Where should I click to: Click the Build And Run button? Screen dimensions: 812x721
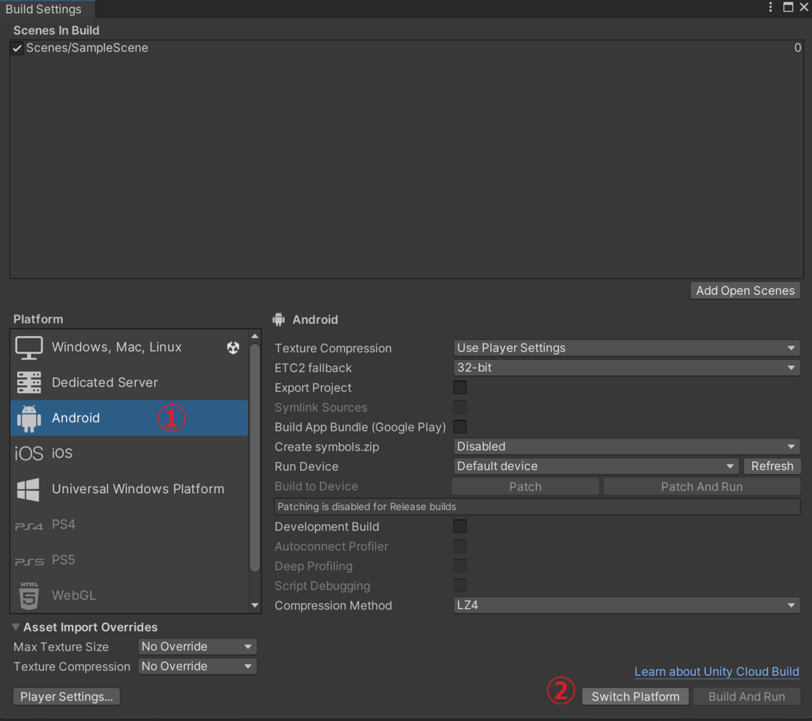tap(747, 697)
